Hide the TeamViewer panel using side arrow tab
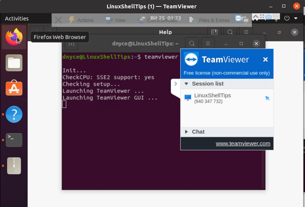Screen dimensions: 305x207 pyautogui.click(x=176, y=84)
